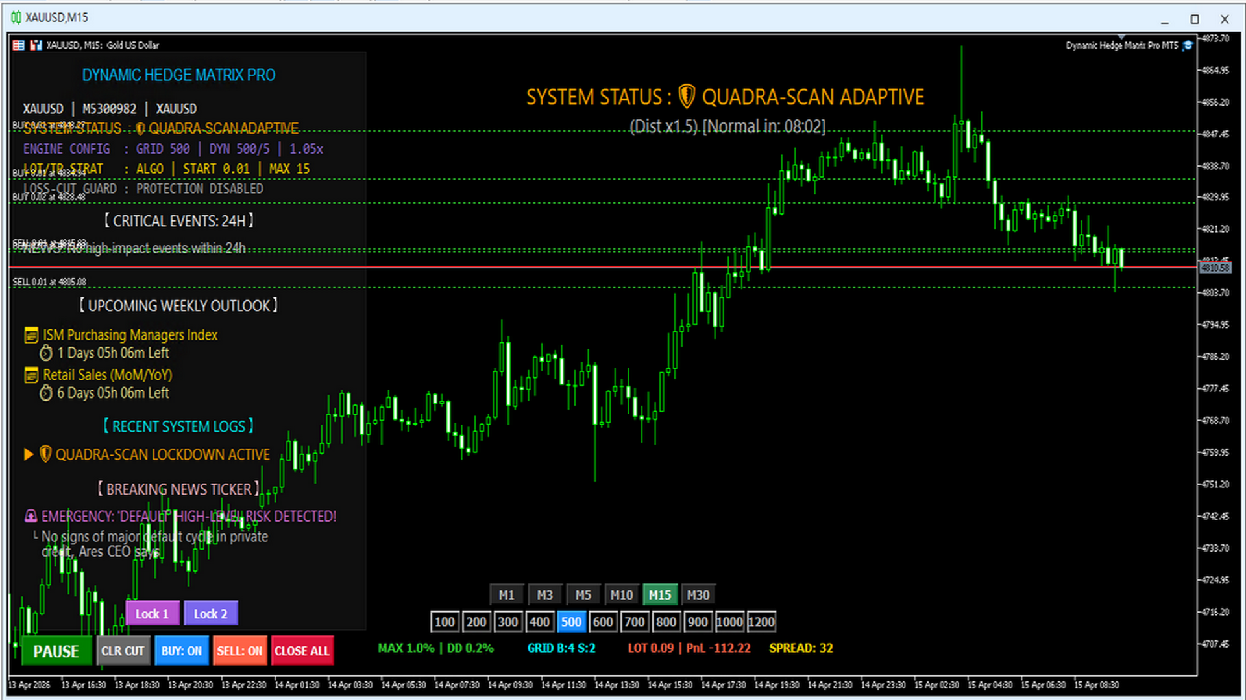Expand the QUADRA-SCAN LOCKDOWN ACTIVE log arrow
This screenshot has width=1246, height=700.
point(29,454)
